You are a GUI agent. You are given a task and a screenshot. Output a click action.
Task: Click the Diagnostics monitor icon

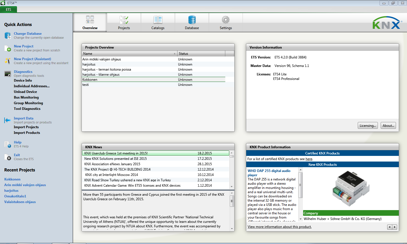8,74
